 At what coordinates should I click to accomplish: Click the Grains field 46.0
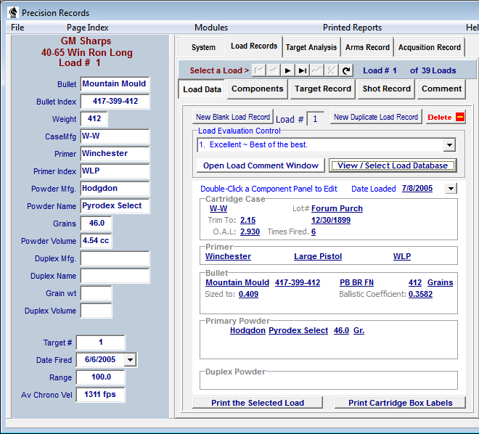pos(97,224)
